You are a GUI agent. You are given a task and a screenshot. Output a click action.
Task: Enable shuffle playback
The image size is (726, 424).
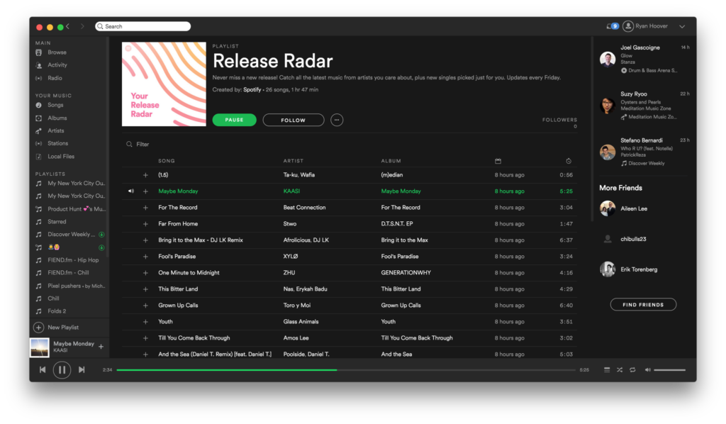pyautogui.click(x=619, y=369)
